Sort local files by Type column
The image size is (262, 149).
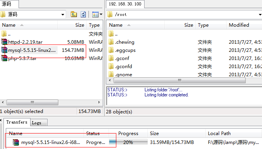[95, 25]
